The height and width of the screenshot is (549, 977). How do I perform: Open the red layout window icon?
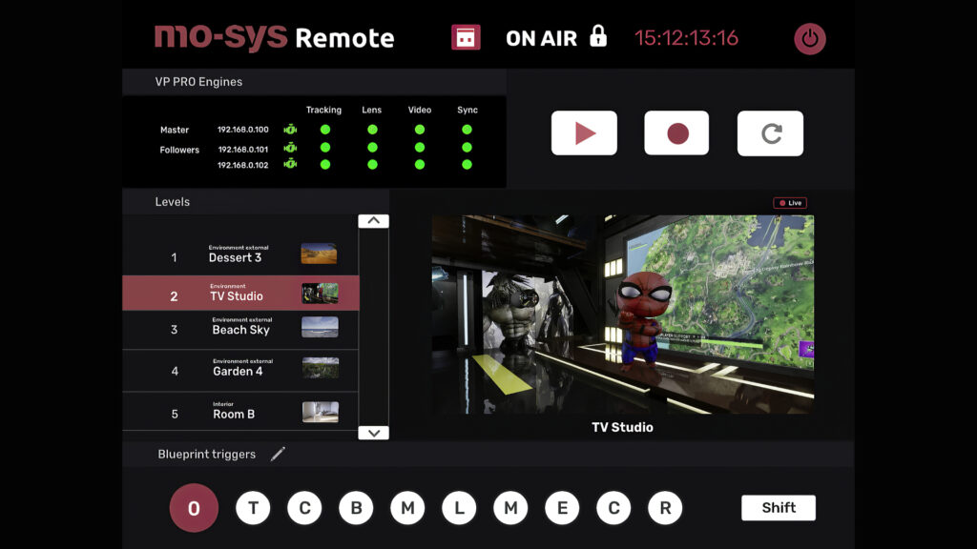pos(466,37)
